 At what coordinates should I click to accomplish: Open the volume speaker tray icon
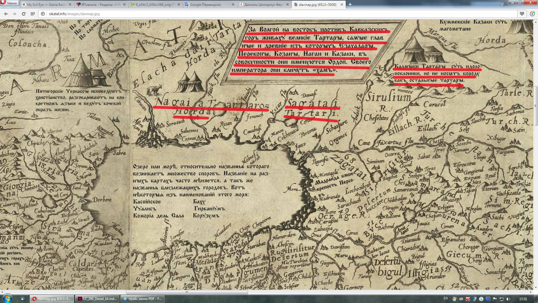pyautogui.click(x=508, y=299)
